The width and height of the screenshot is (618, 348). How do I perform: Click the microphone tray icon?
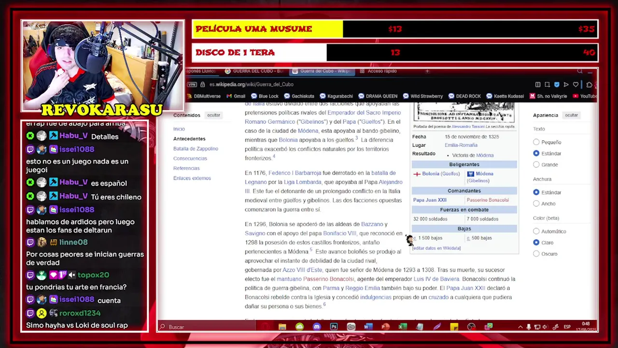[x=529, y=327]
